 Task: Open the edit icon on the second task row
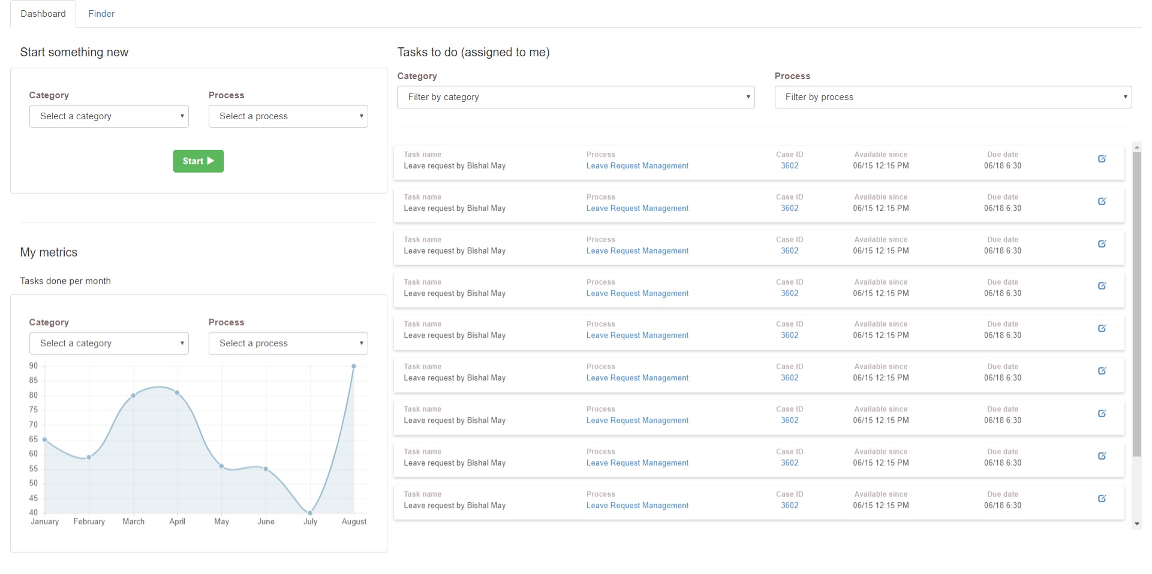pyautogui.click(x=1102, y=201)
